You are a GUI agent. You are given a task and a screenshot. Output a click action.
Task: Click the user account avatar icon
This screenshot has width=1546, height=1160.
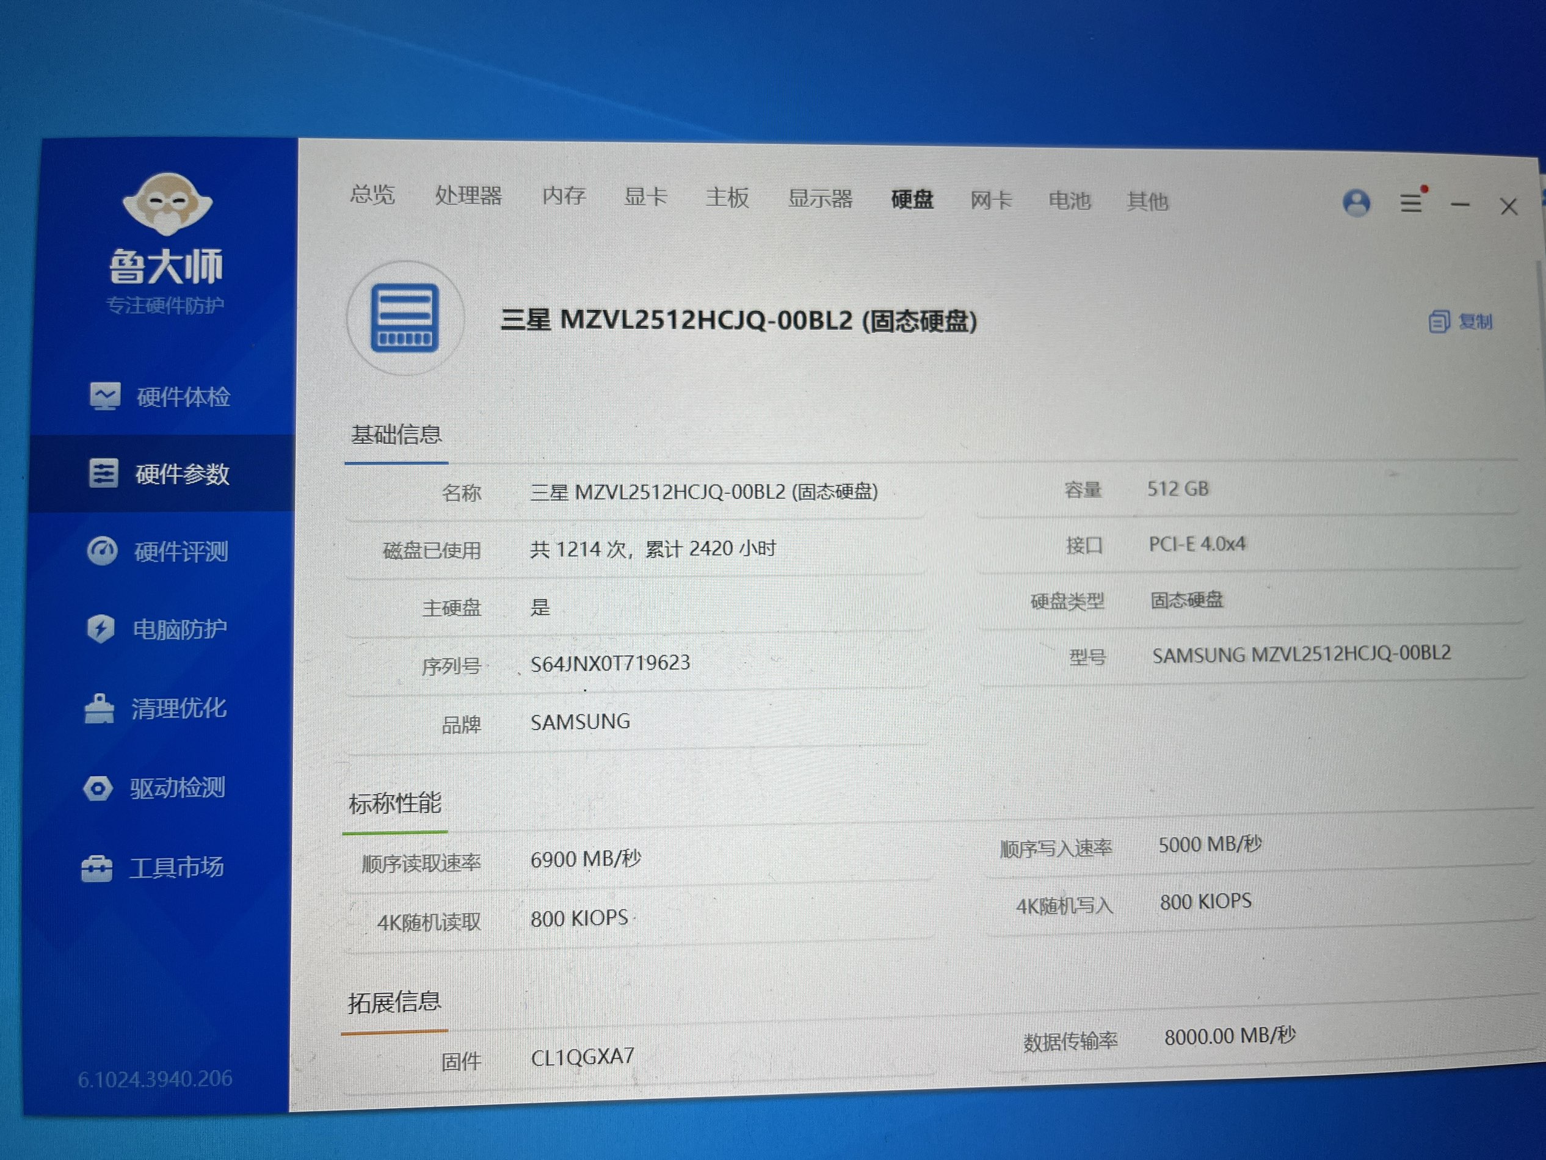pyautogui.click(x=1357, y=203)
